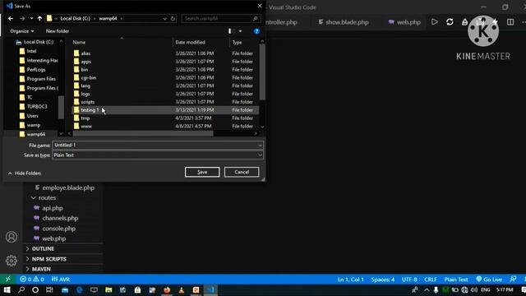Open employe.blade.php in VS Code explorer
The width and height of the screenshot is (526, 296).
(x=68, y=187)
